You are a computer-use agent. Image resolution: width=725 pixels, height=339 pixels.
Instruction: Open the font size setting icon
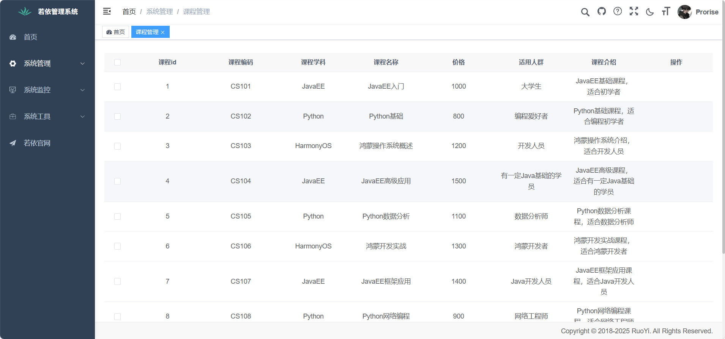point(666,11)
